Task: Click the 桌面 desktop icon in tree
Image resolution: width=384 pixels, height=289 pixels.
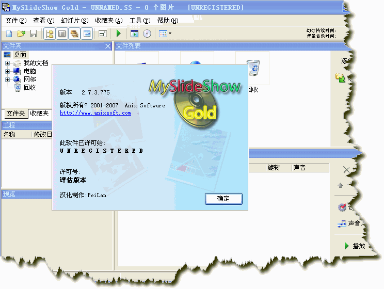Action: point(7,55)
